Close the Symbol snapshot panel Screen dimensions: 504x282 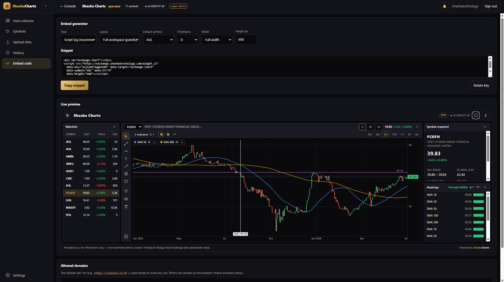point(485,127)
